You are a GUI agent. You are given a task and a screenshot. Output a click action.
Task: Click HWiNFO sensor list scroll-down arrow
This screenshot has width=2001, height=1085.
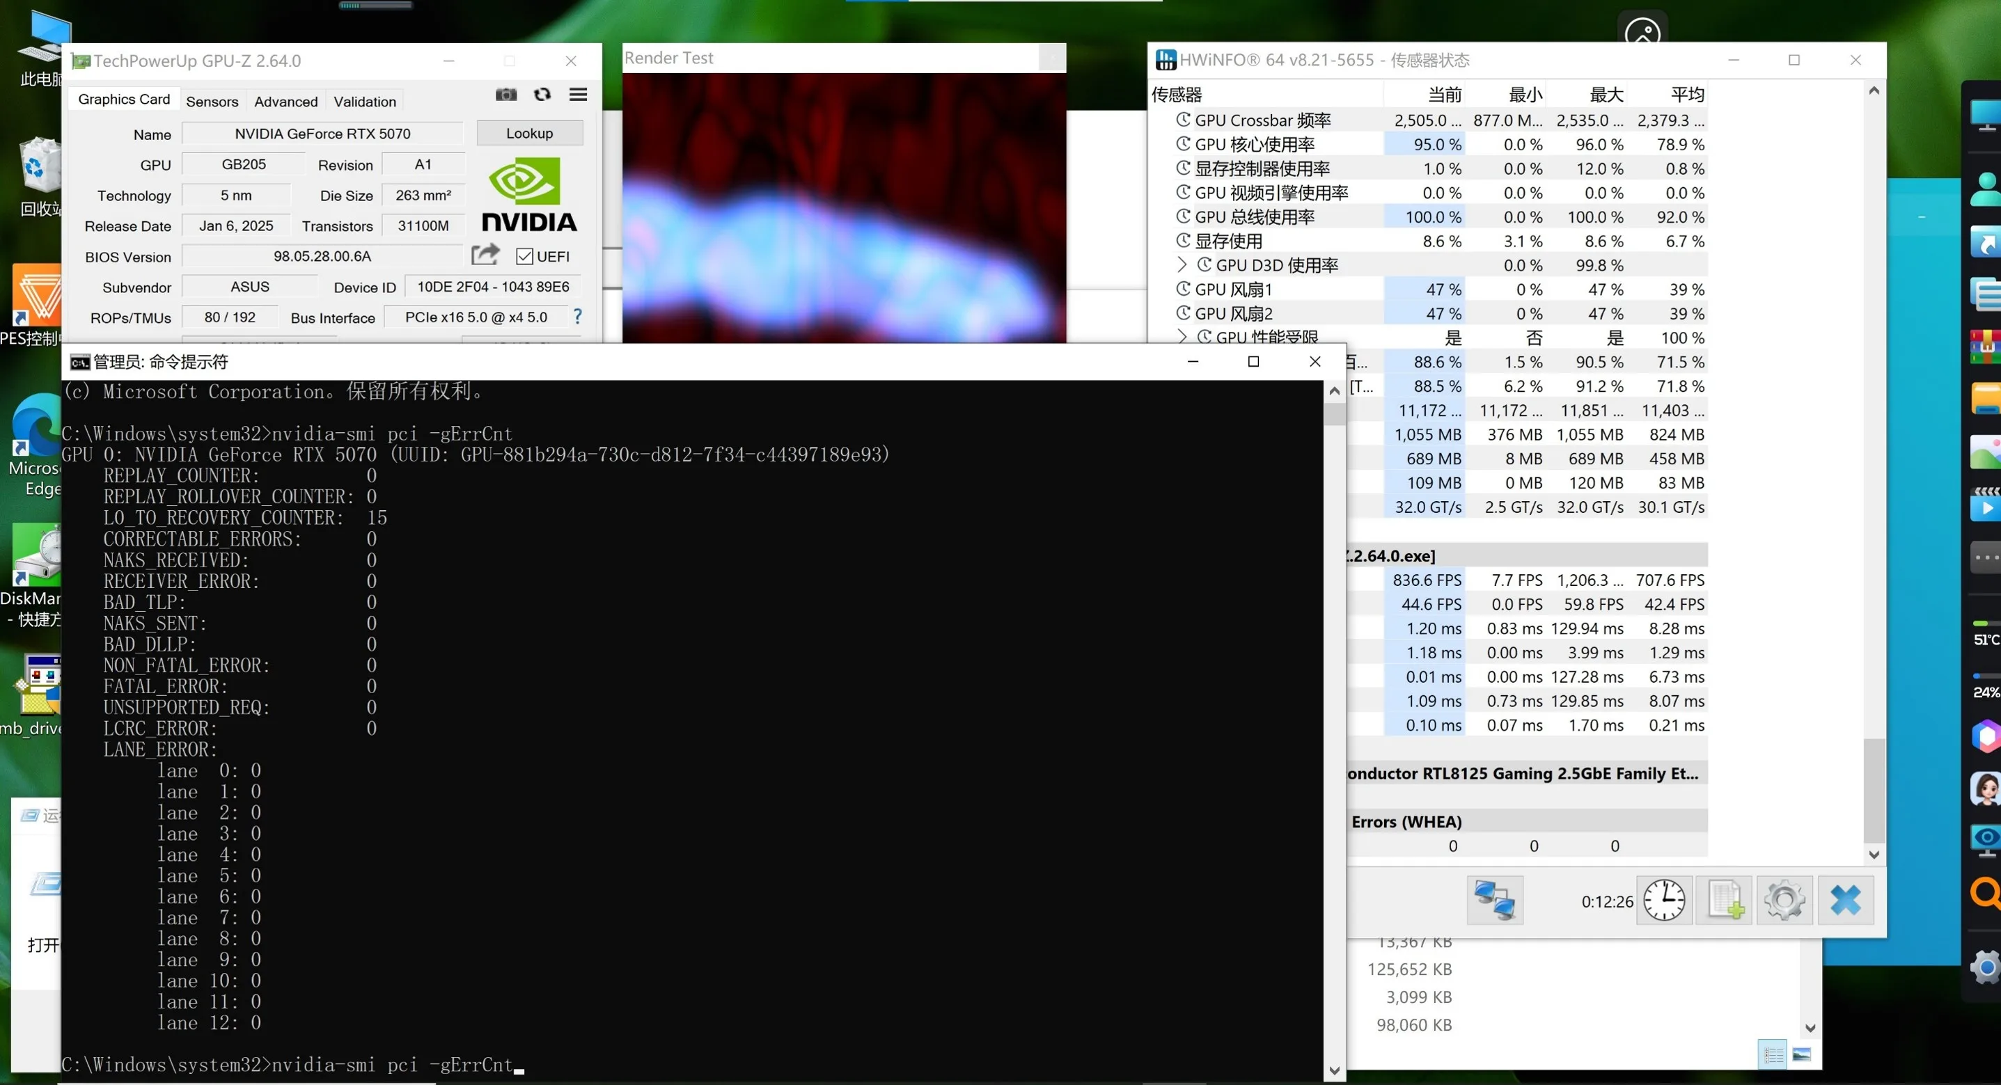coord(1874,855)
